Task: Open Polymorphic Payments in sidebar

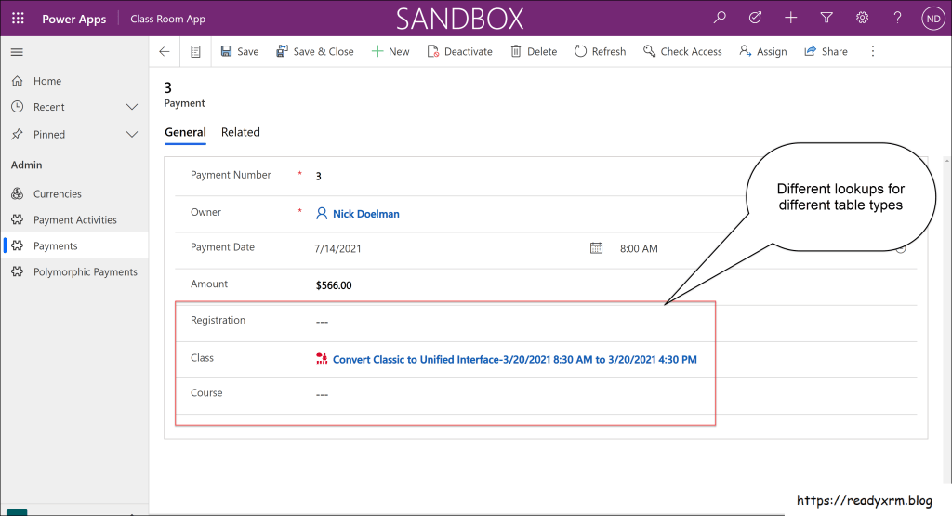Action: pos(85,272)
